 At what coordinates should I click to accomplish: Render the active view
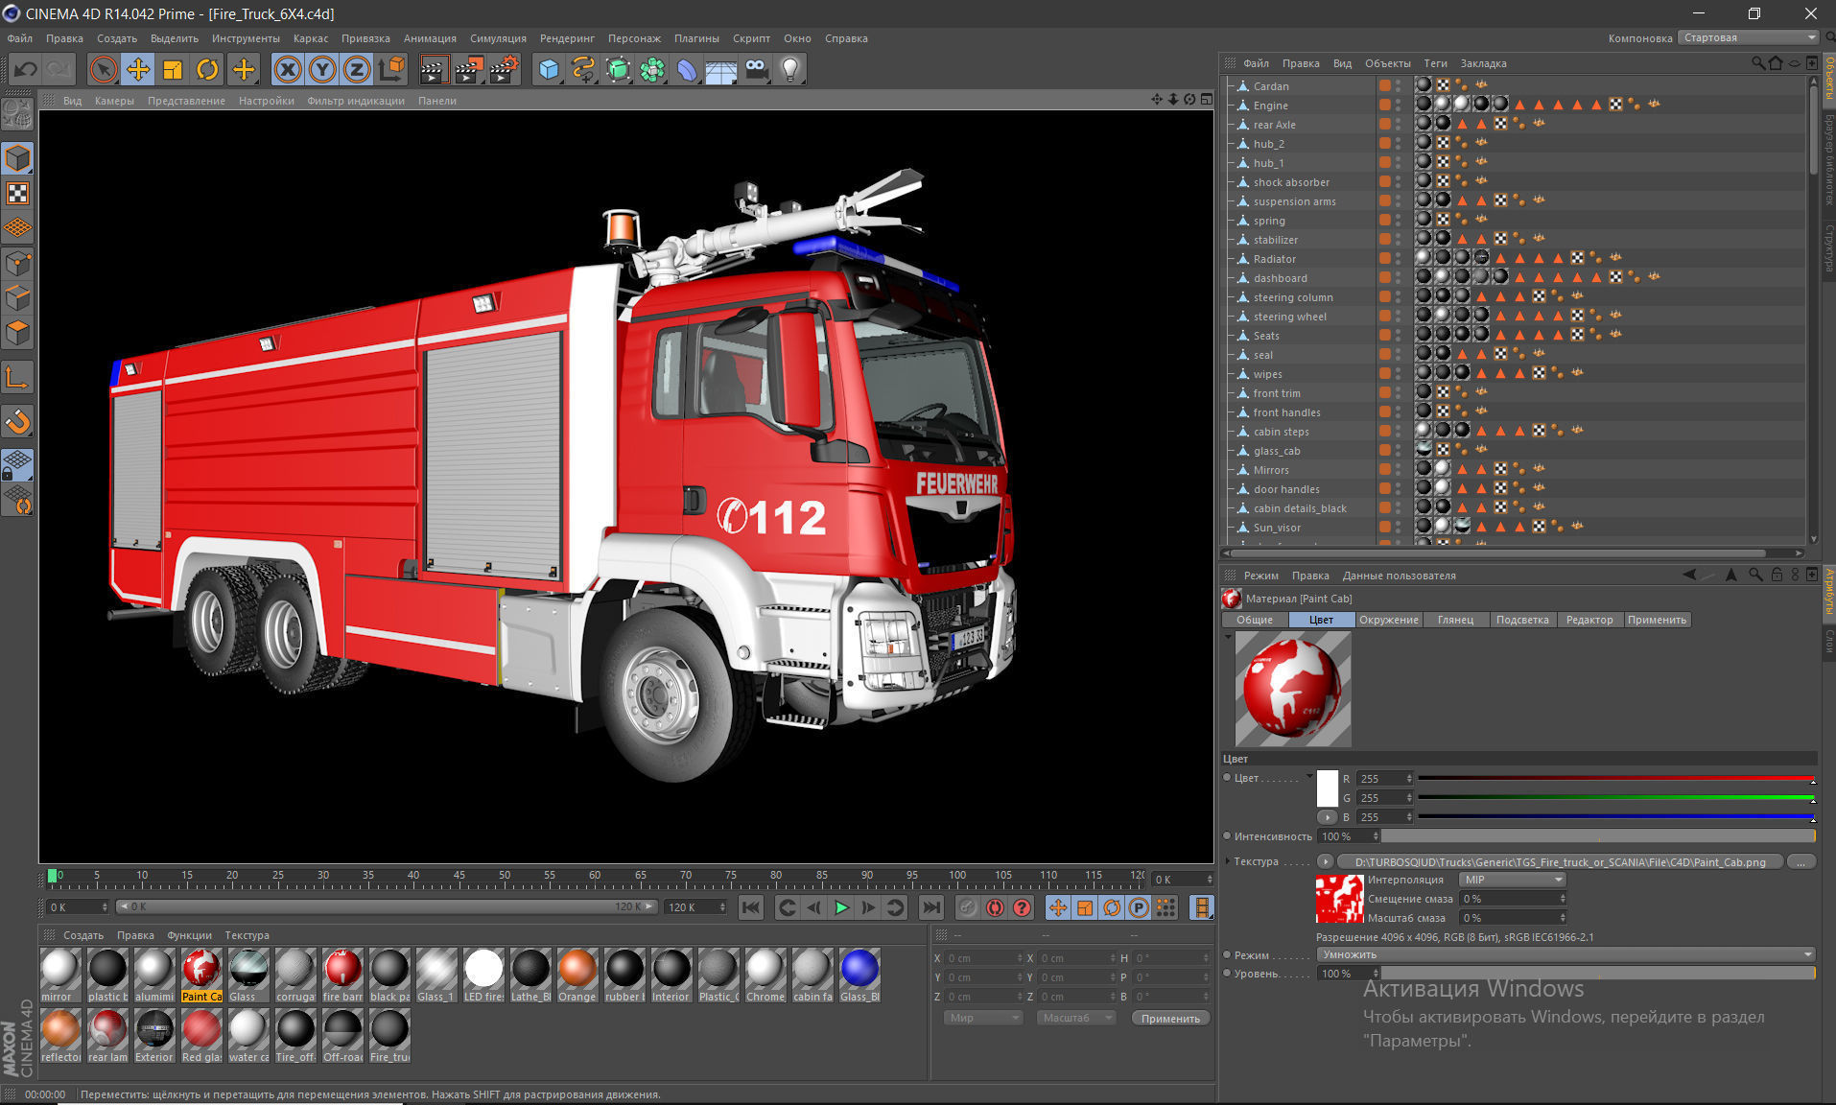[434, 69]
